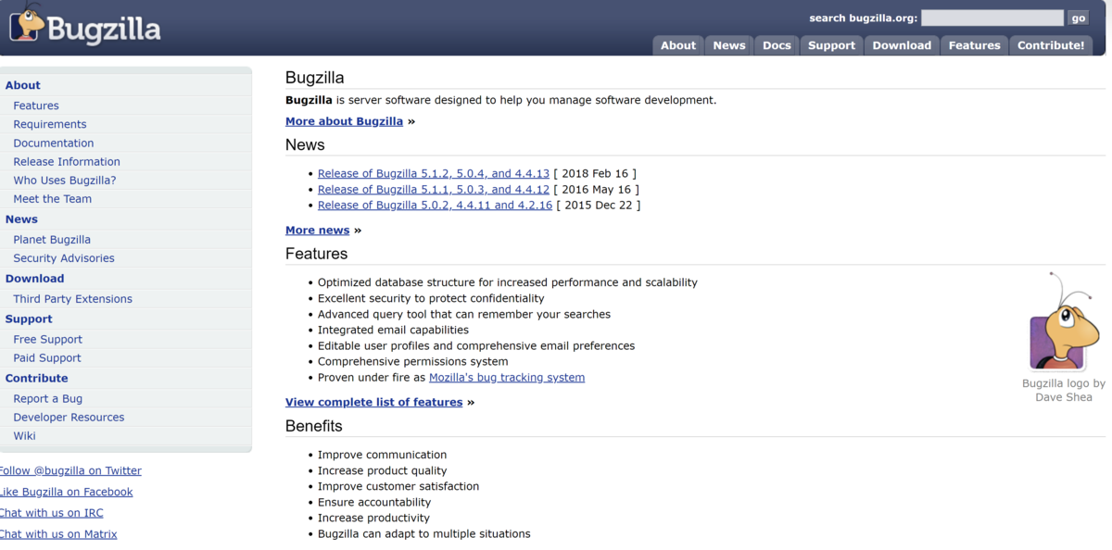
Task: Open Developer Resources link
Action: (x=69, y=418)
